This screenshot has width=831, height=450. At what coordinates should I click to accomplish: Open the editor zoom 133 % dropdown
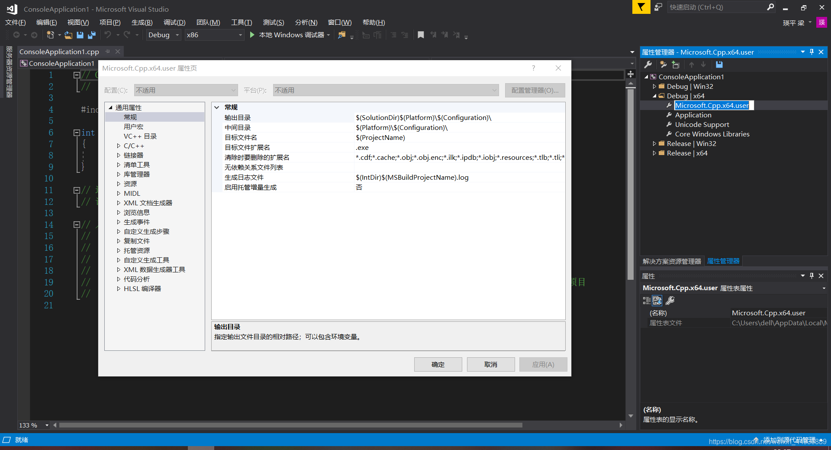click(x=47, y=425)
